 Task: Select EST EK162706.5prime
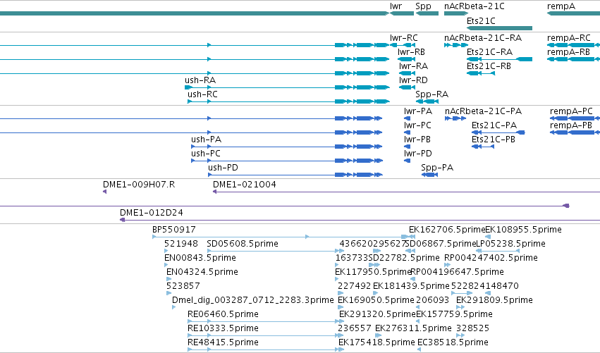click(447, 230)
